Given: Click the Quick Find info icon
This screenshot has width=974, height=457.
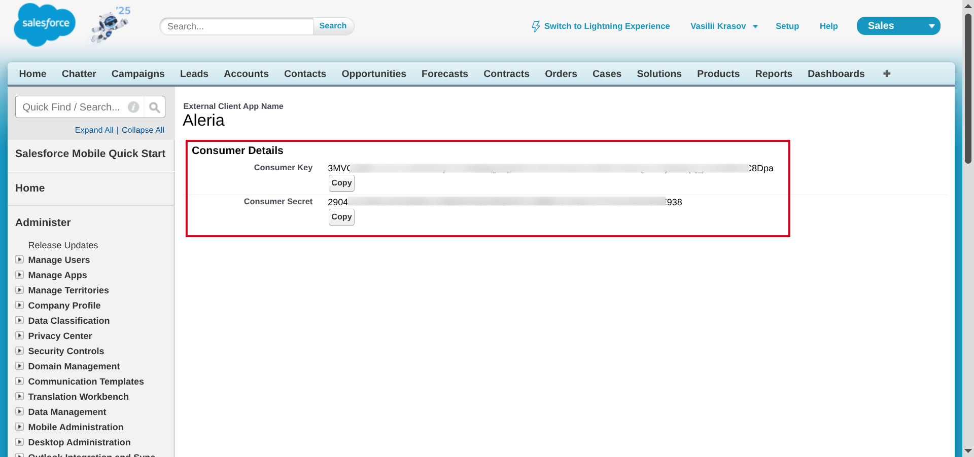Looking at the screenshot, I should coord(133,107).
